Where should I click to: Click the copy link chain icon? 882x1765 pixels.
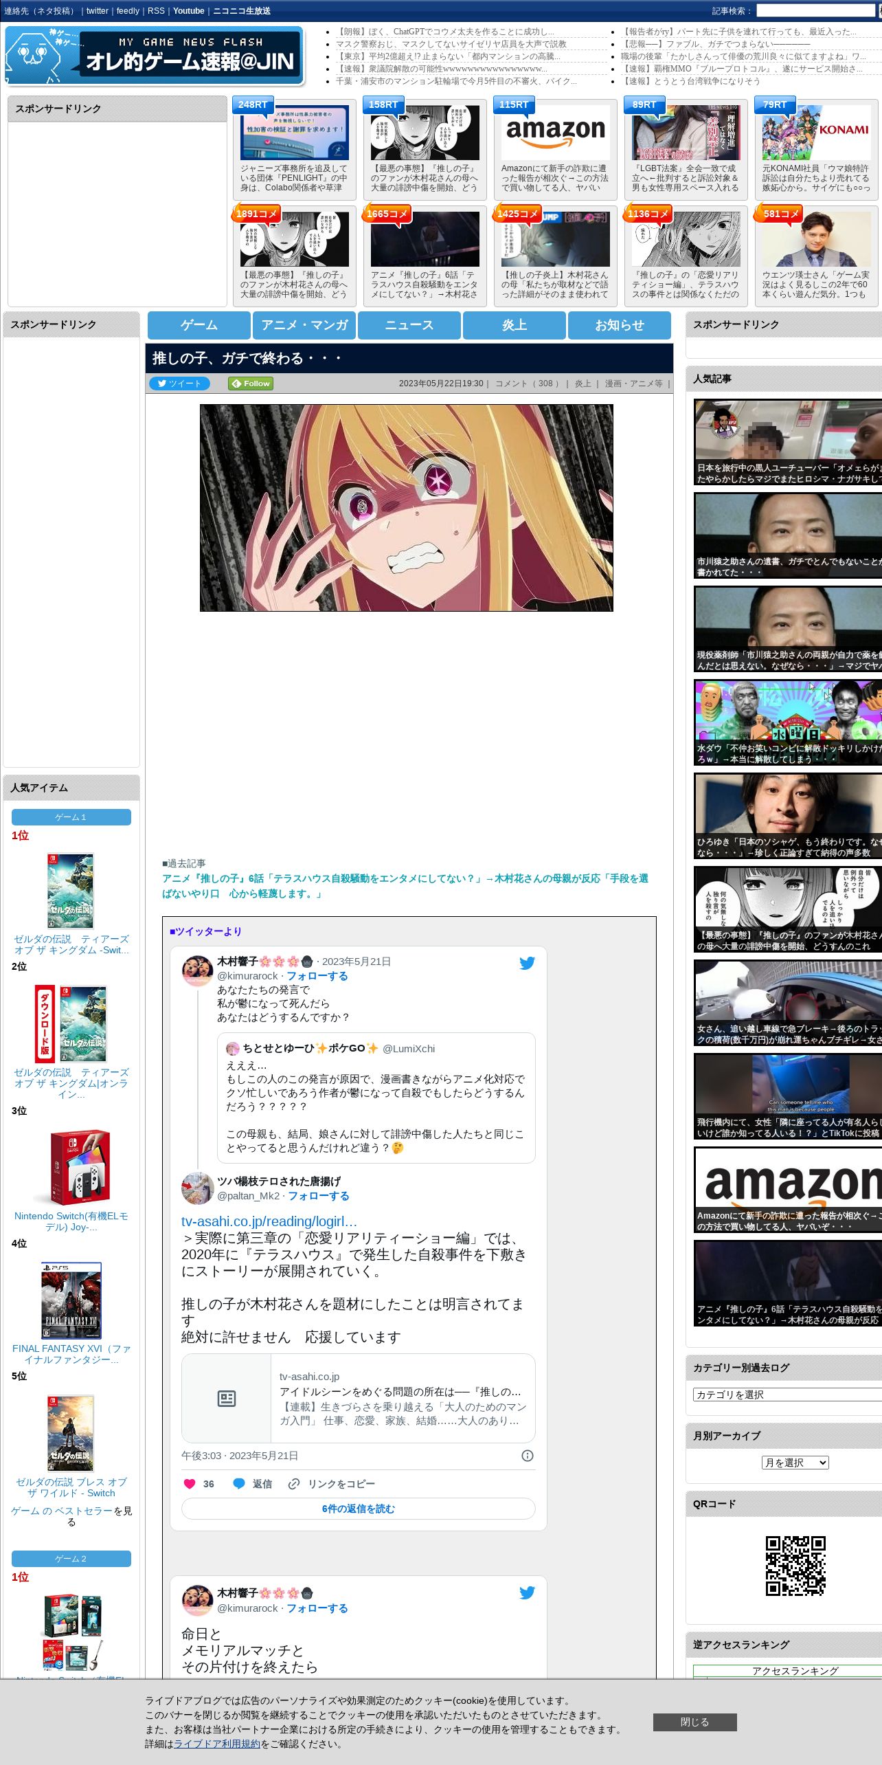coord(294,1484)
